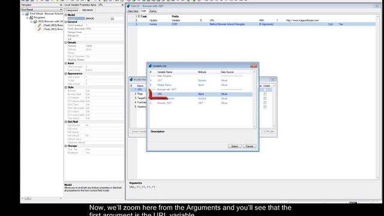Click the Model property inherit icon
This screenshot has height=216, width=384.
click(112, 19)
